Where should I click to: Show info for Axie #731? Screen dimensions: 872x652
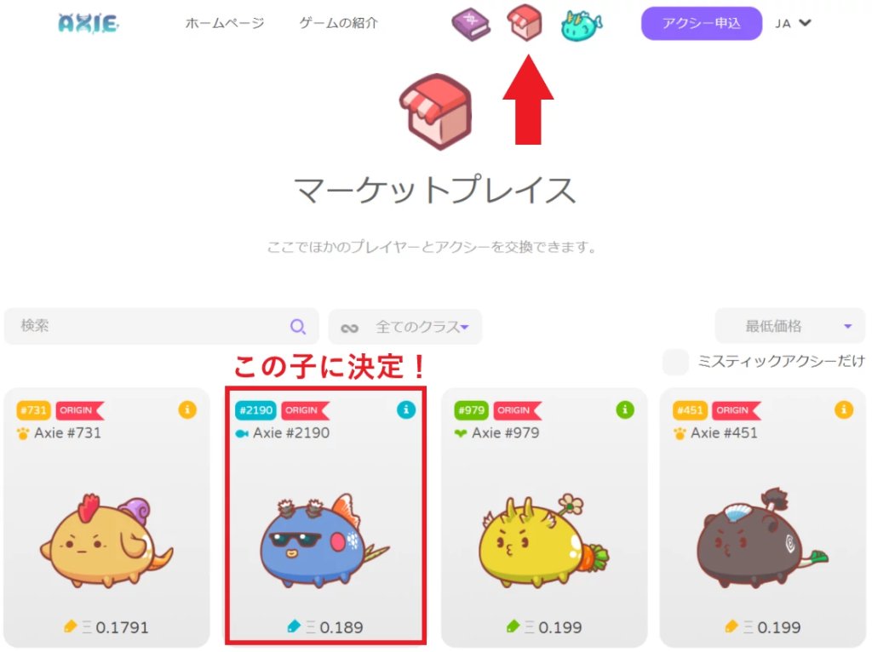point(187,410)
